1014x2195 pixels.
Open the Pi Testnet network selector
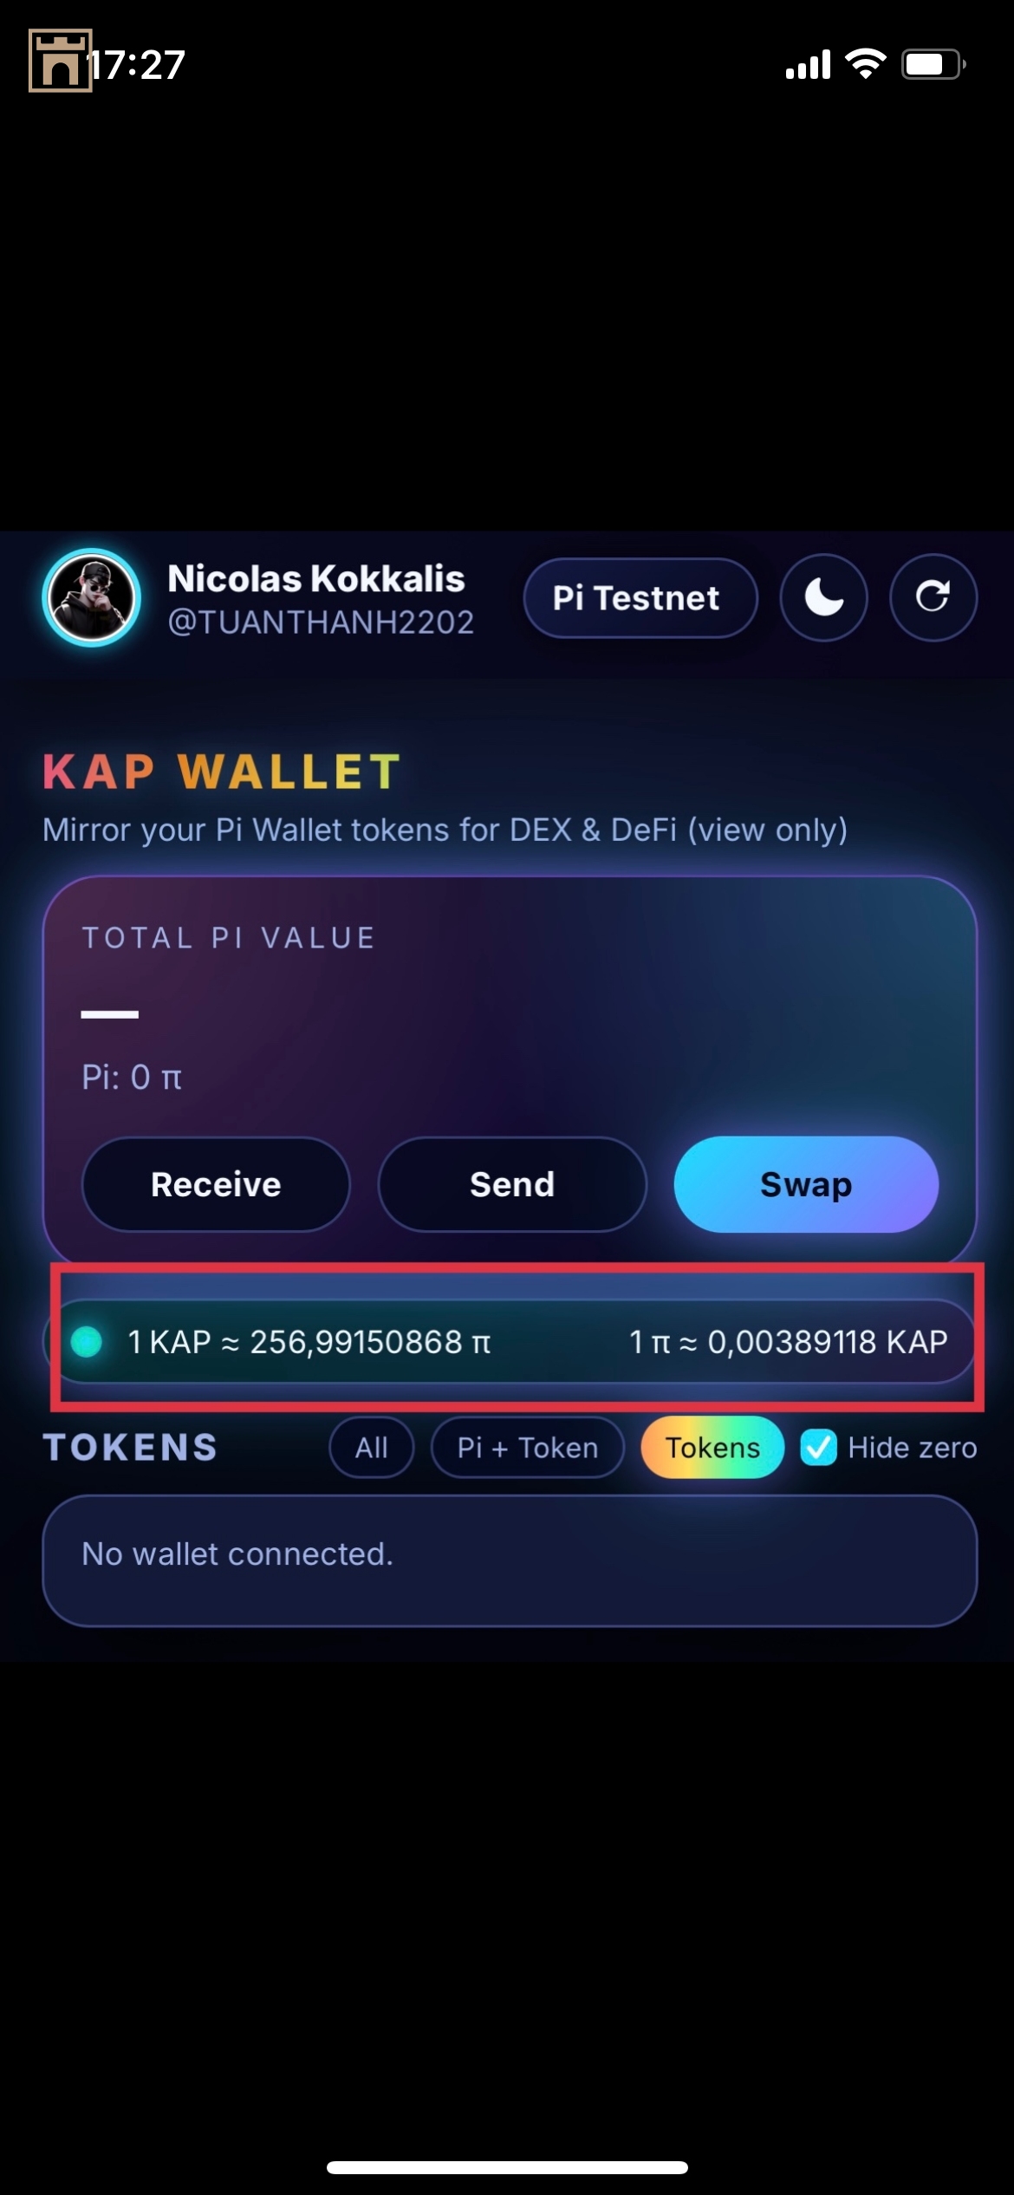point(640,598)
